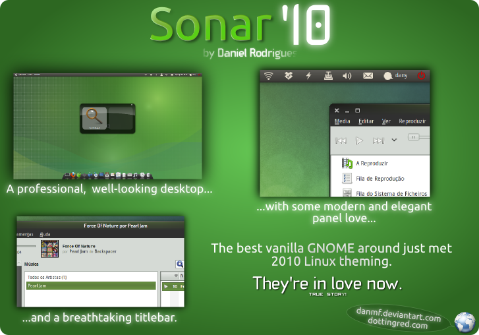Click the globe icon beside the website links
Screen dimensions: 479x335
click(x=465, y=322)
